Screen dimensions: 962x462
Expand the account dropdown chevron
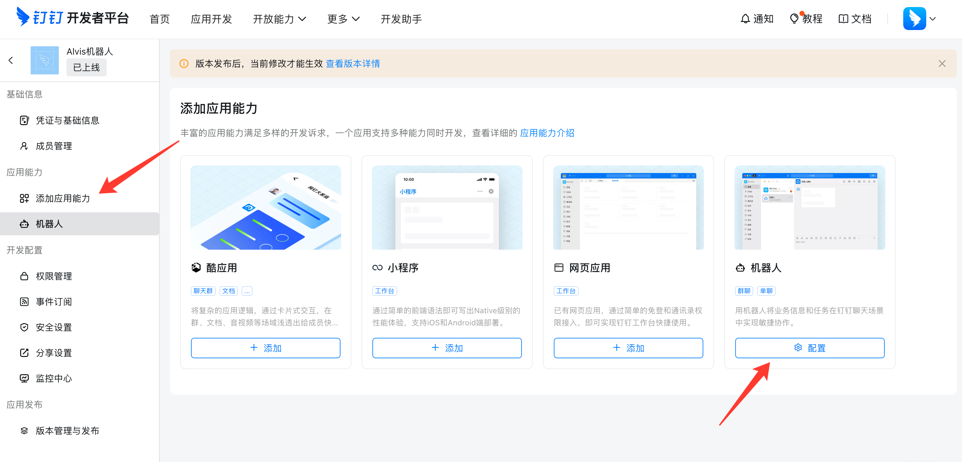click(933, 19)
